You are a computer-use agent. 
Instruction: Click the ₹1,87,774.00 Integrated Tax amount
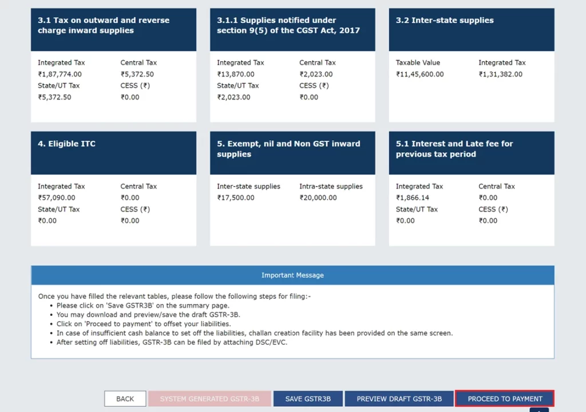pyautogui.click(x=60, y=74)
